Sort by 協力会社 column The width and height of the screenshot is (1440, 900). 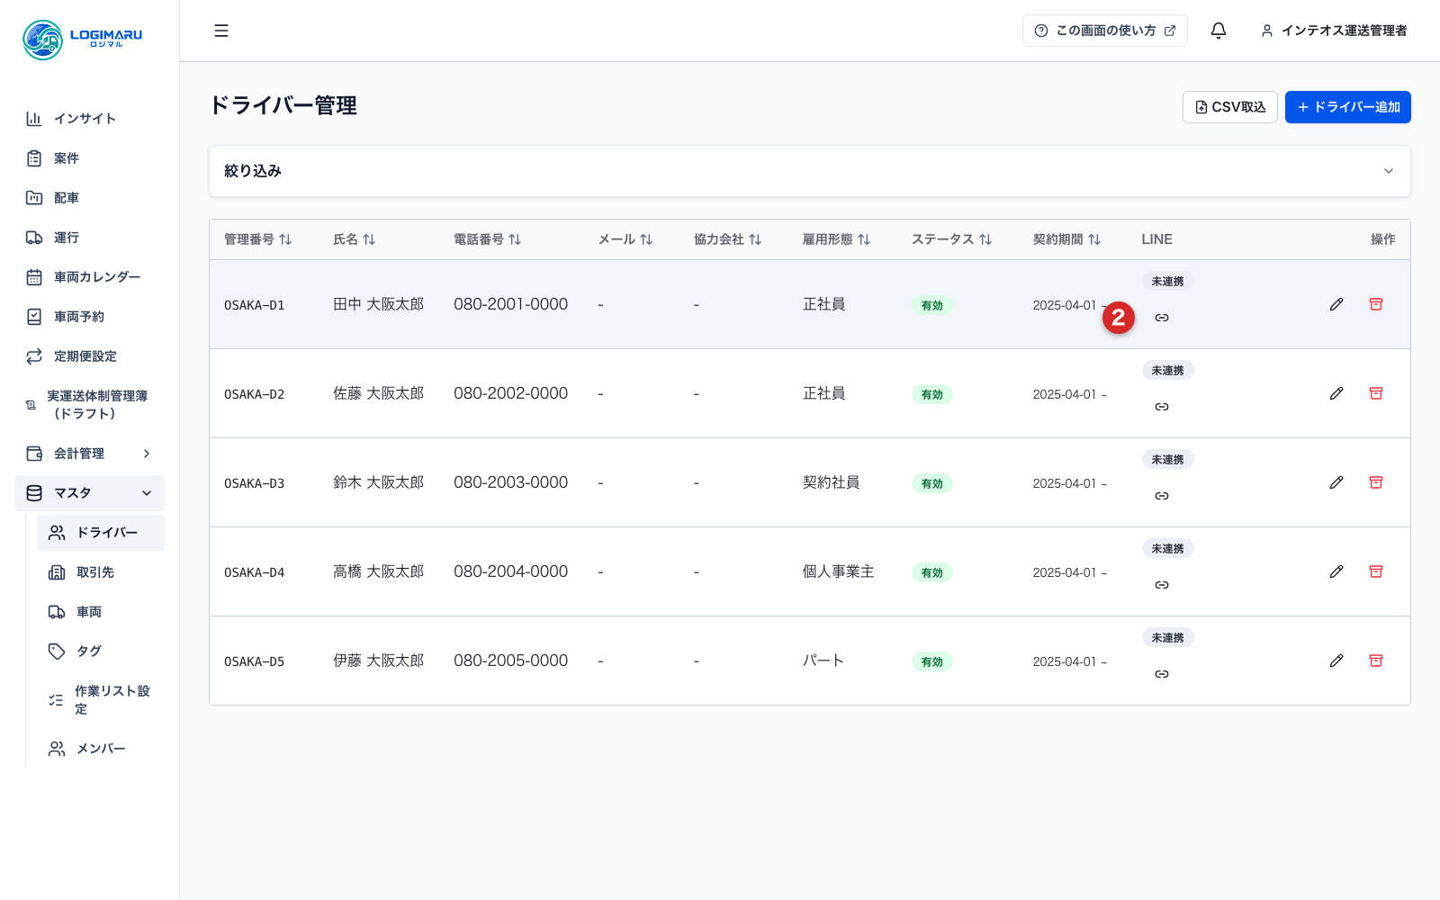[x=728, y=239]
